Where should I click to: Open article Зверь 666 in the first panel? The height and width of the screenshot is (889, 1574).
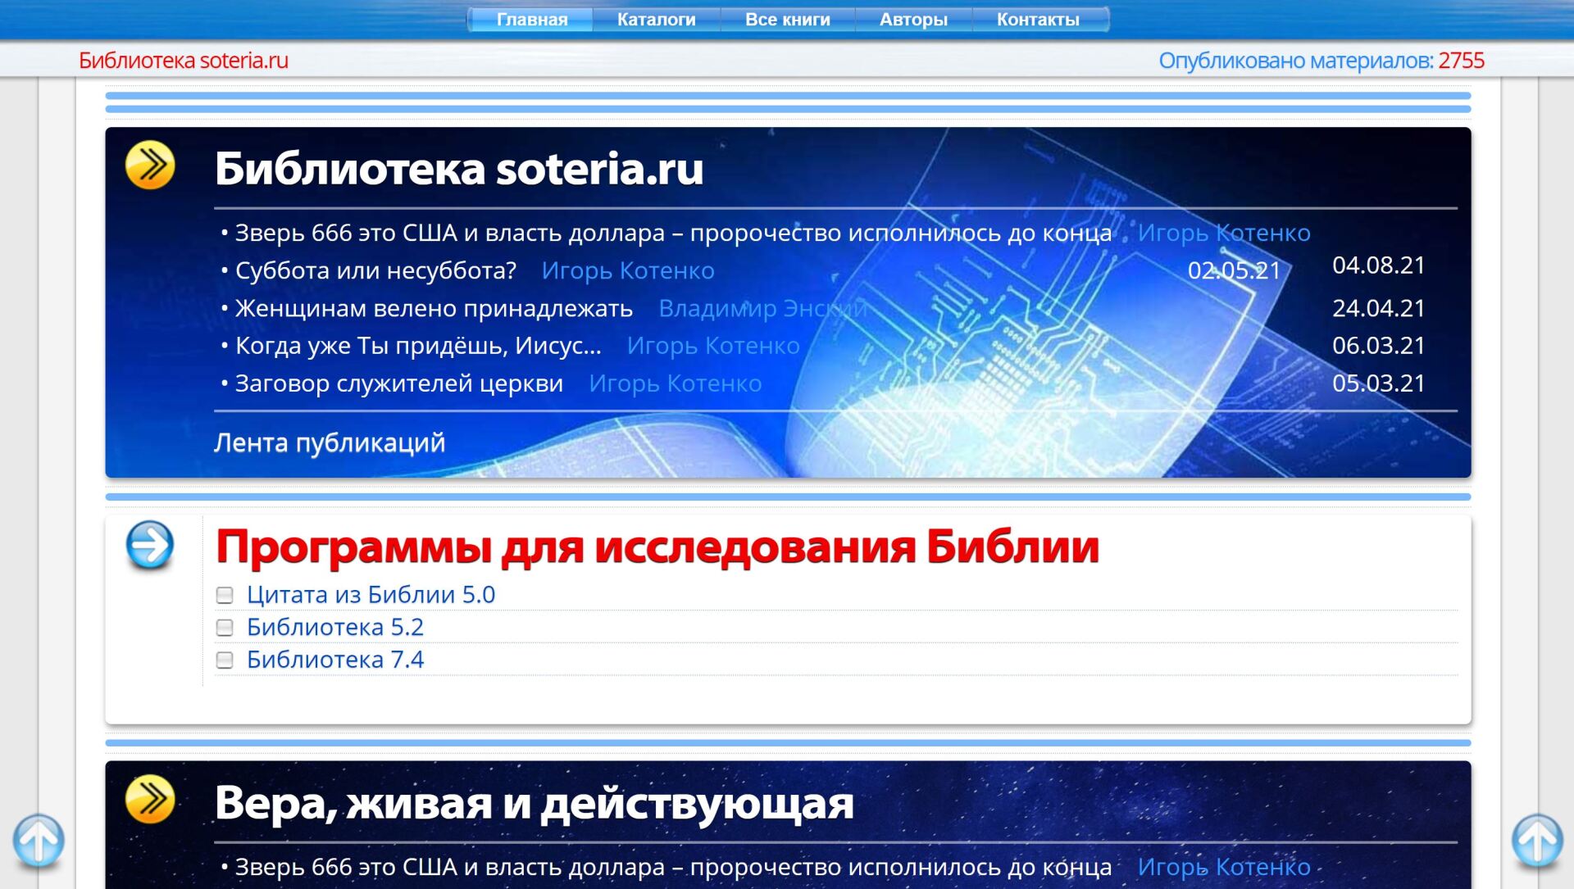673,233
